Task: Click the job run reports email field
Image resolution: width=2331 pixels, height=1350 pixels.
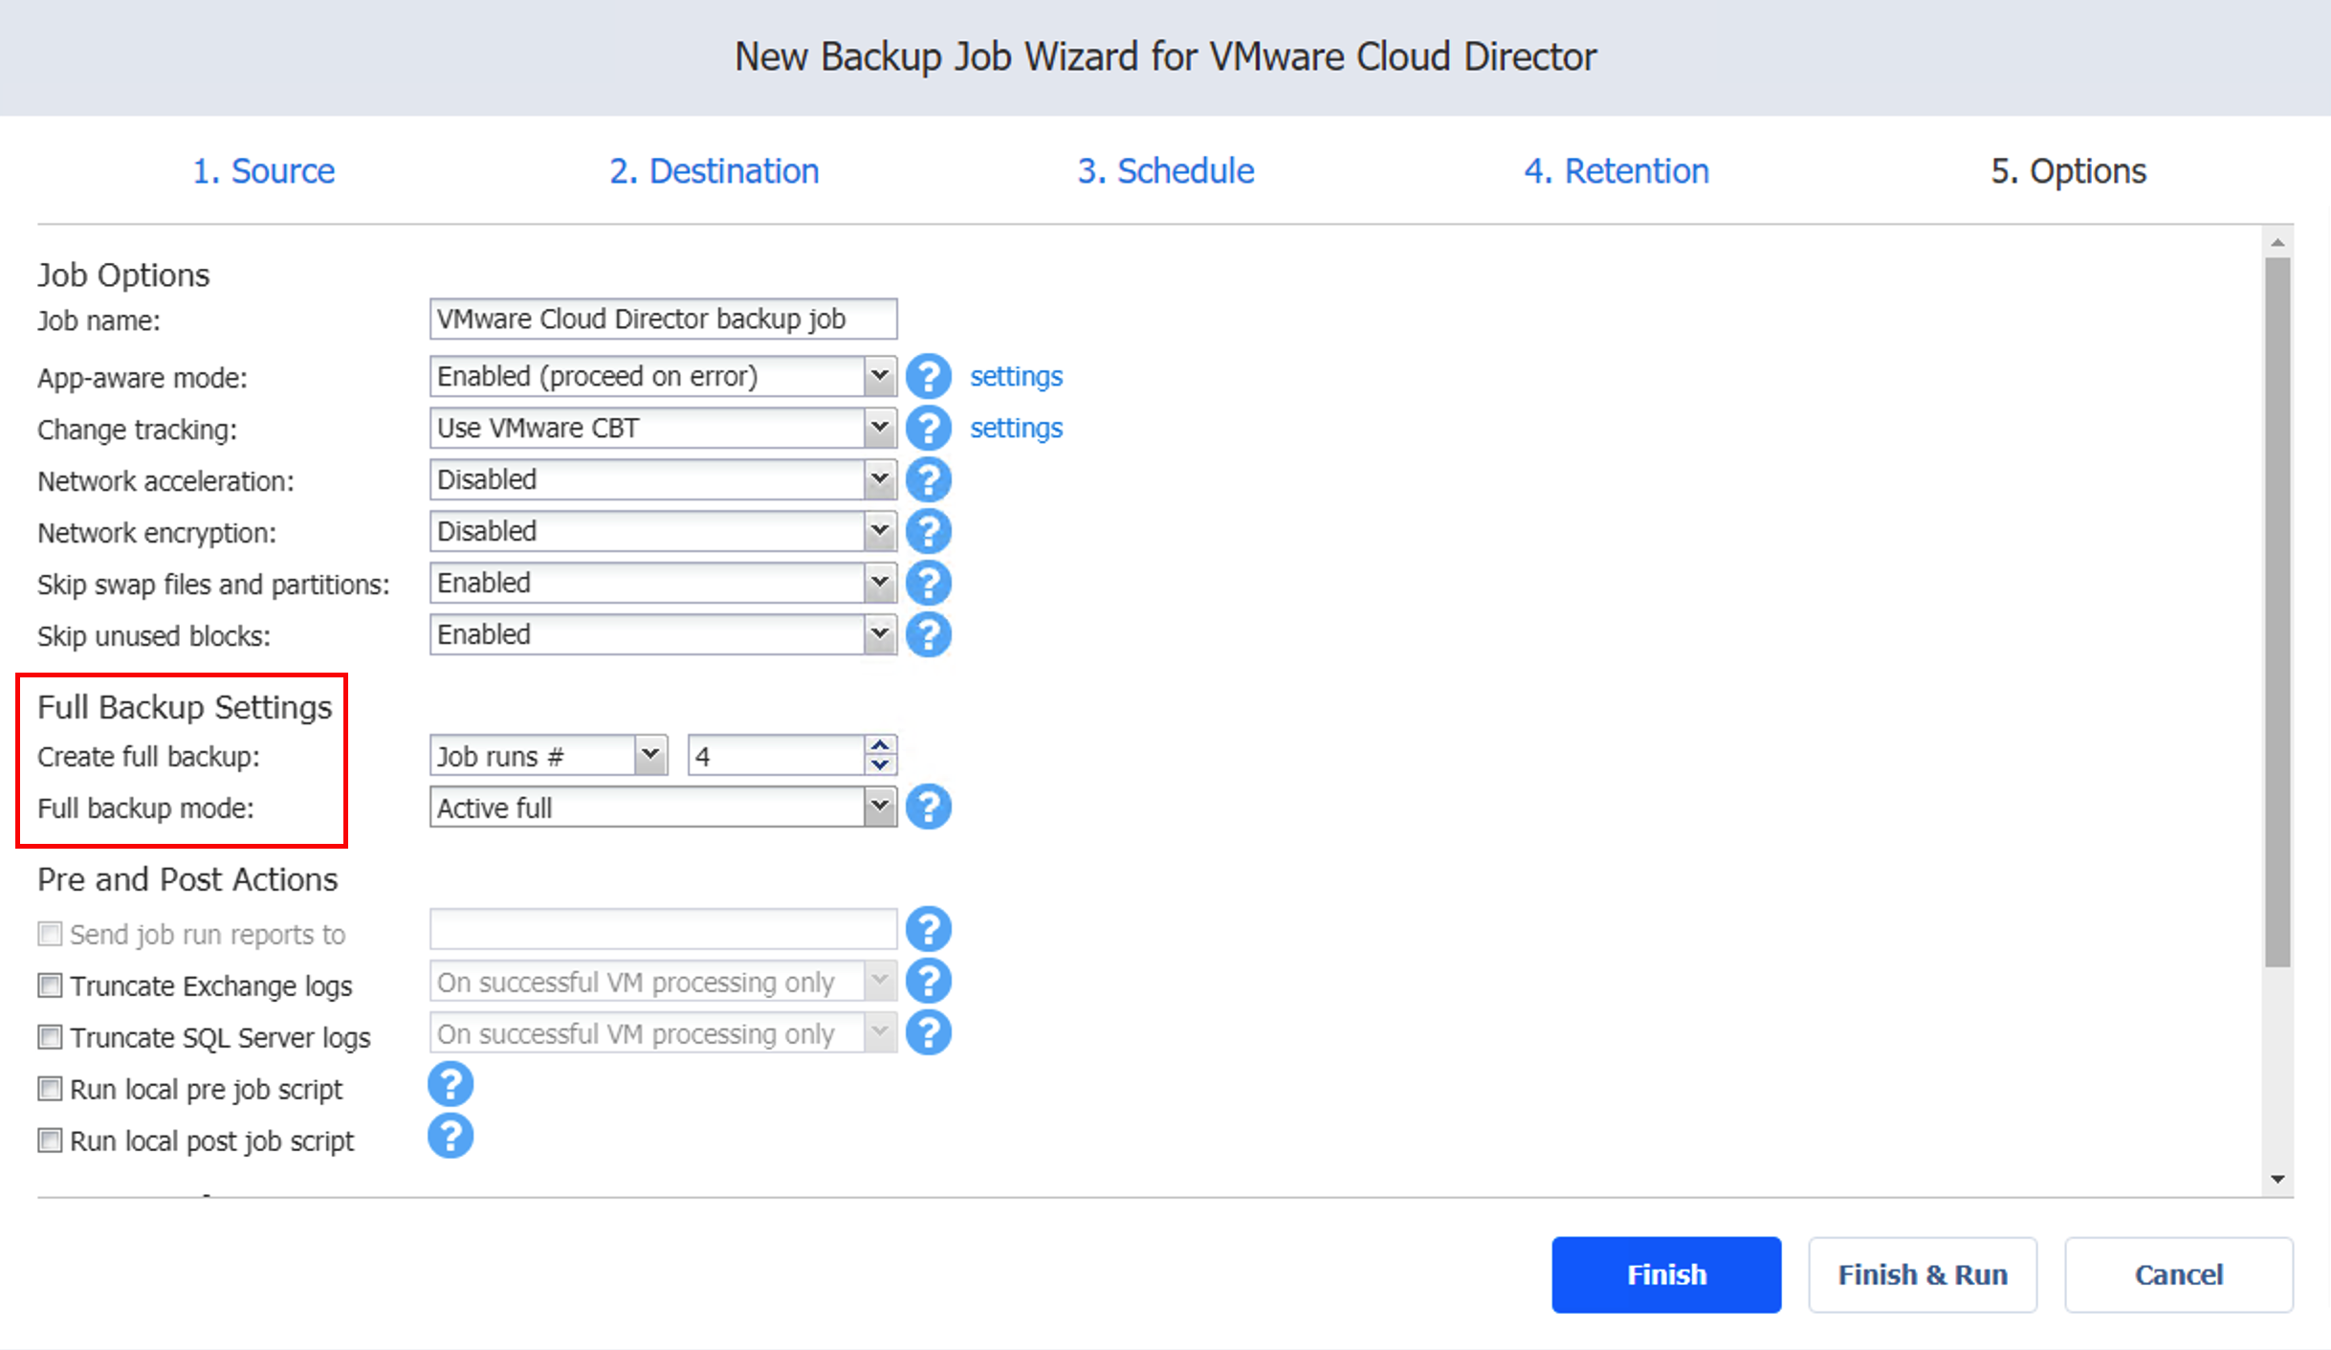Action: 663,929
